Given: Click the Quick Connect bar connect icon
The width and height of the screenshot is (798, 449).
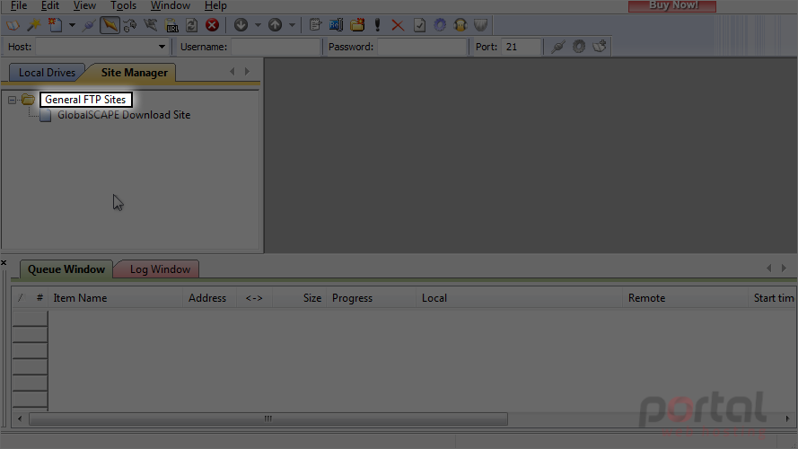Looking at the screenshot, I should coord(558,47).
